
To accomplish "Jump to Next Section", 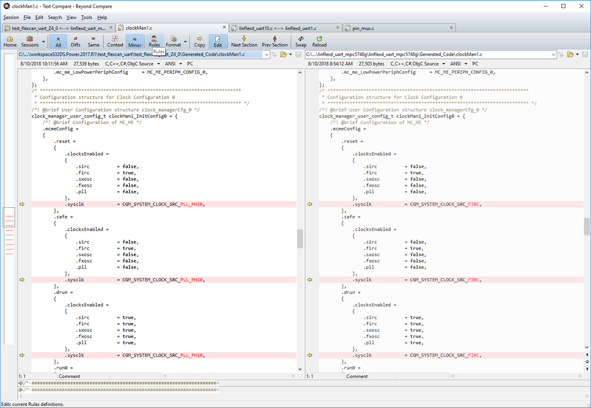I will [244, 41].
